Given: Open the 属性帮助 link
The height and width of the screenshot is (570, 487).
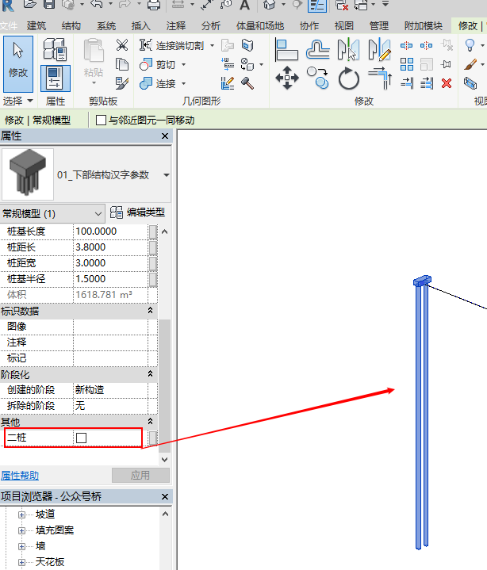Looking at the screenshot, I should (20, 476).
